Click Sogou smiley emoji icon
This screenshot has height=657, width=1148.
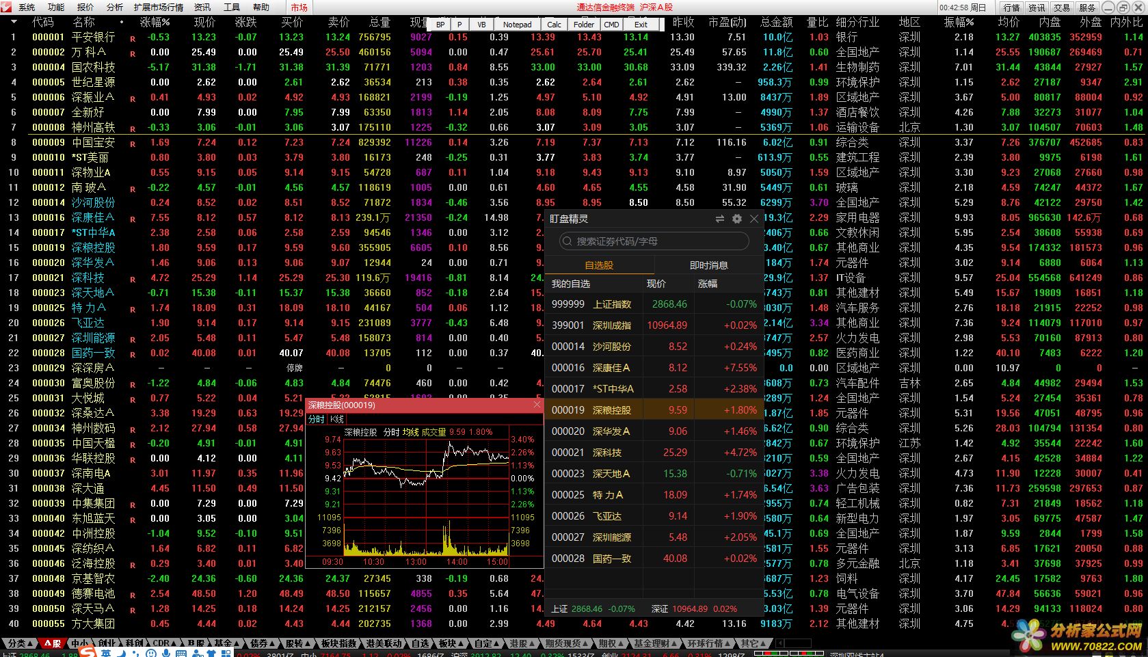coord(151,653)
